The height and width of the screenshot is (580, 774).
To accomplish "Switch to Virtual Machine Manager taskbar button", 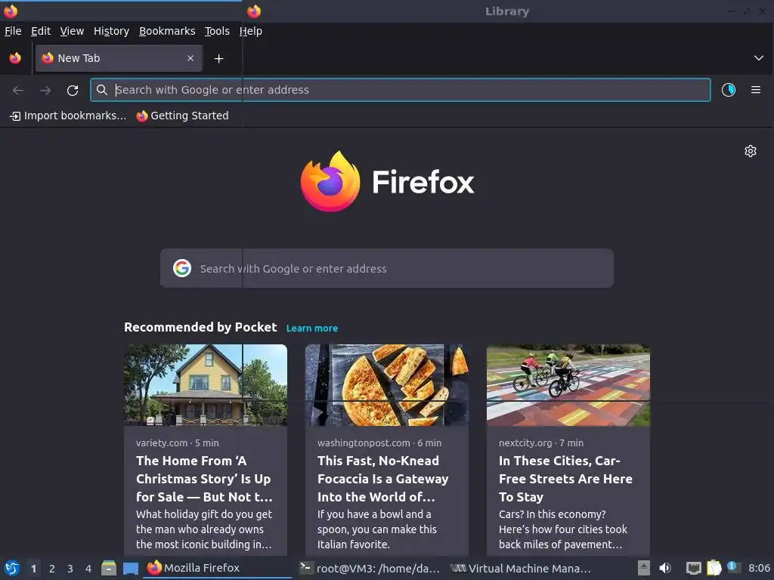I will (521, 568).
